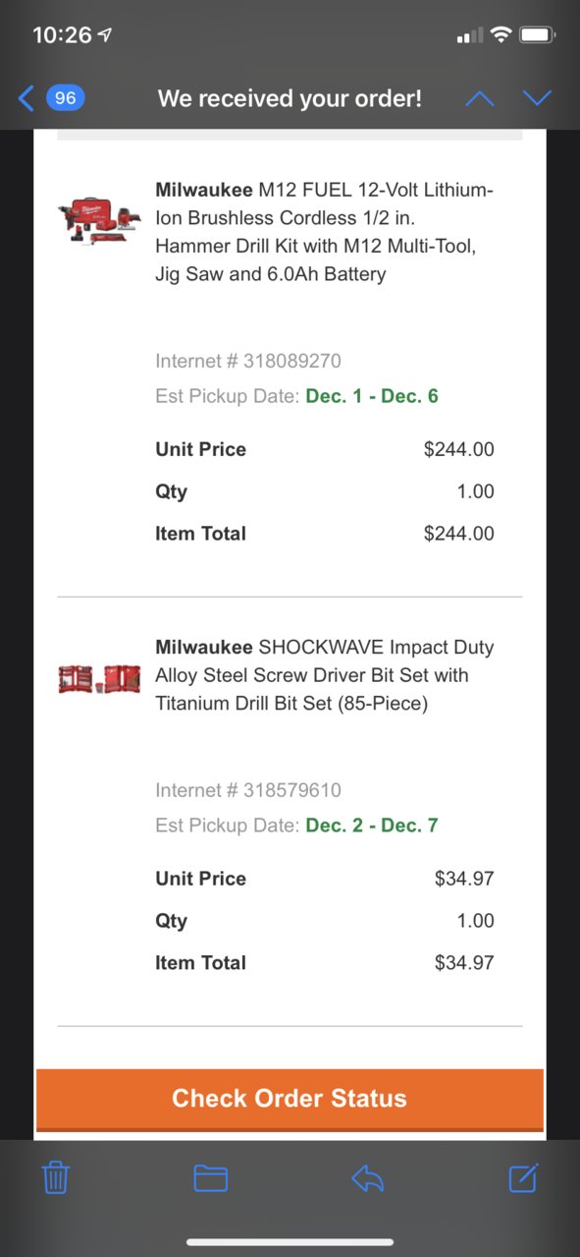Tap the back arrow to inbox
Screen dimensions: 580x1257
pyautogui.click(x=26, y=98)
